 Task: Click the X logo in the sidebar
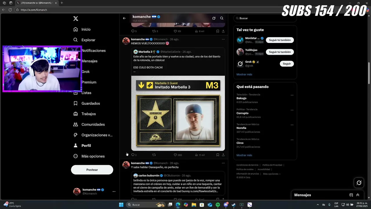coord(76,19)
